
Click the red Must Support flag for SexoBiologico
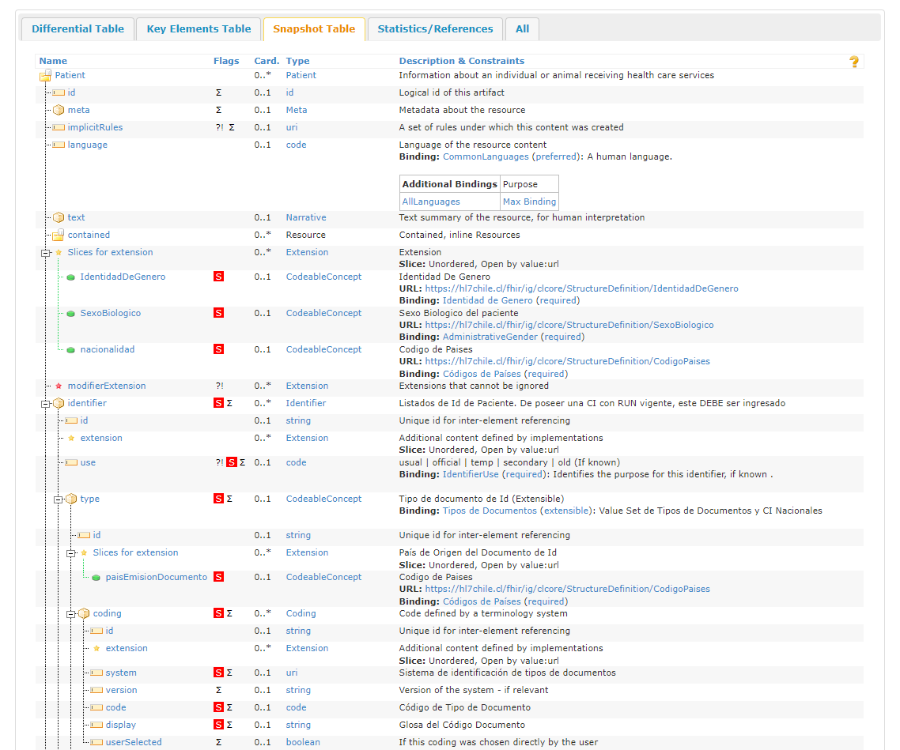(218, 314)
